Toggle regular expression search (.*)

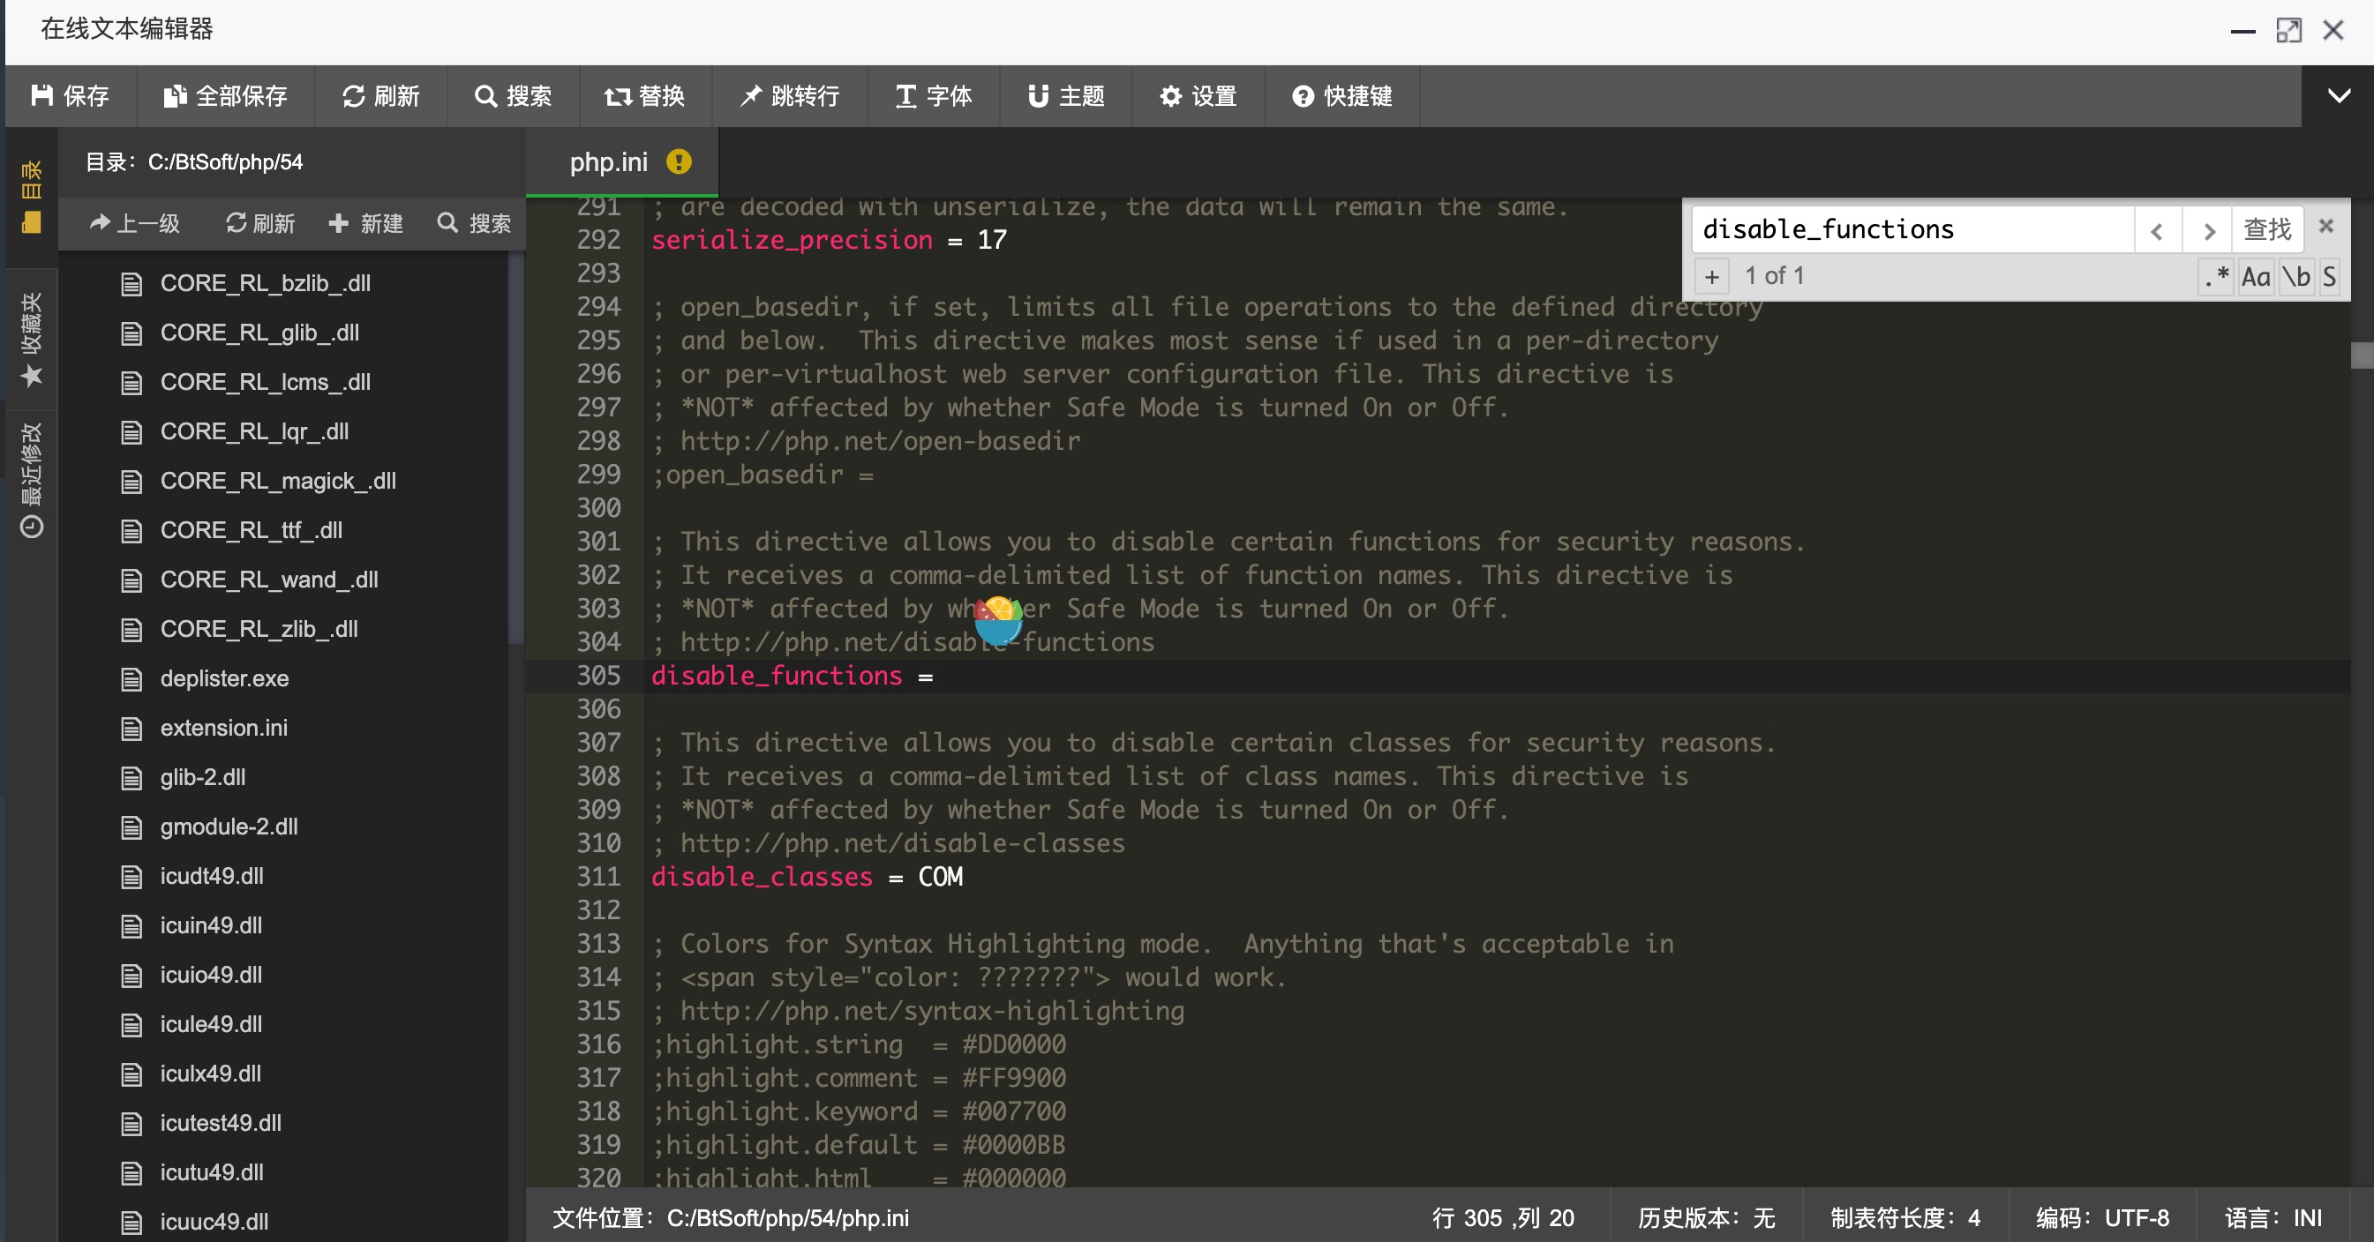[x=2215, y=276]
